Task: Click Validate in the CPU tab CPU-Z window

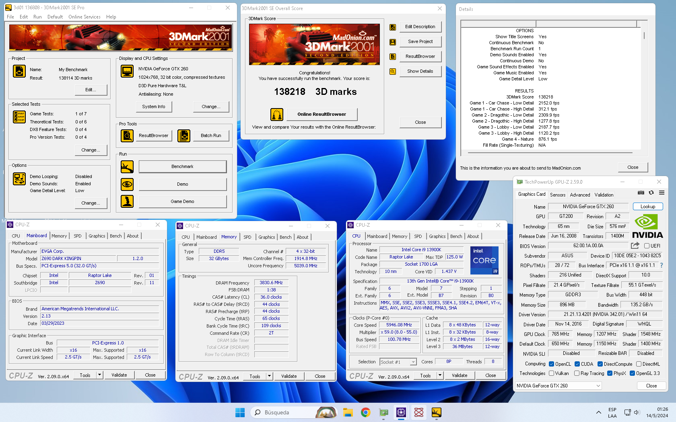Action: tap(460, 376)
